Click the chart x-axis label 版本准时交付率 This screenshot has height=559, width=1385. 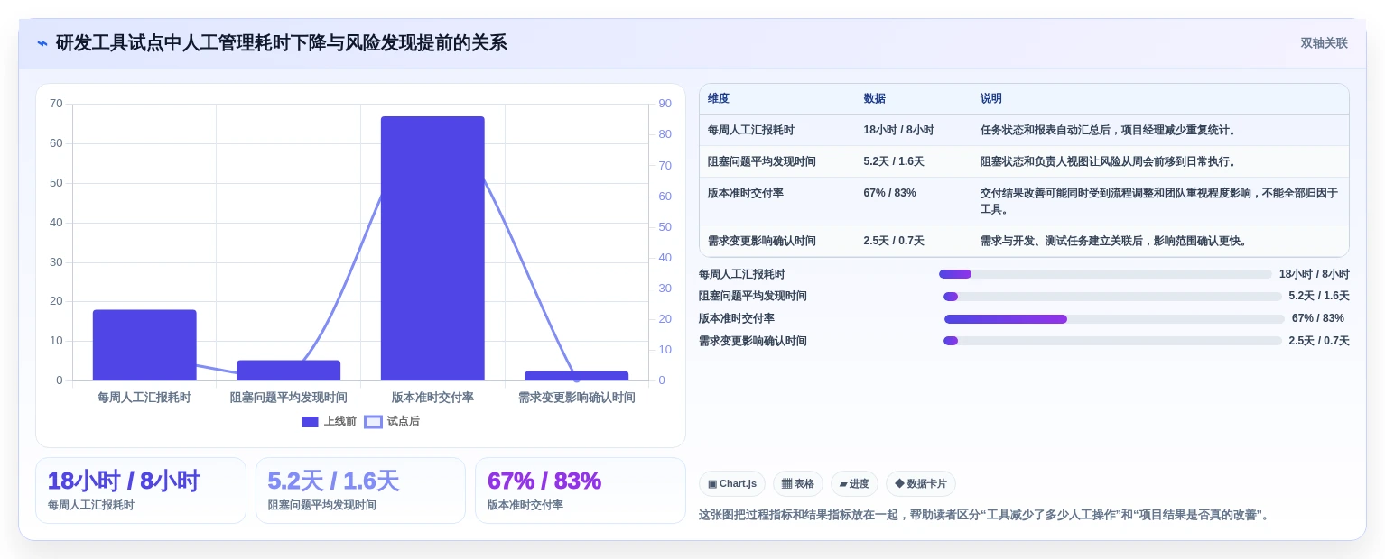(x=432, y=398)
